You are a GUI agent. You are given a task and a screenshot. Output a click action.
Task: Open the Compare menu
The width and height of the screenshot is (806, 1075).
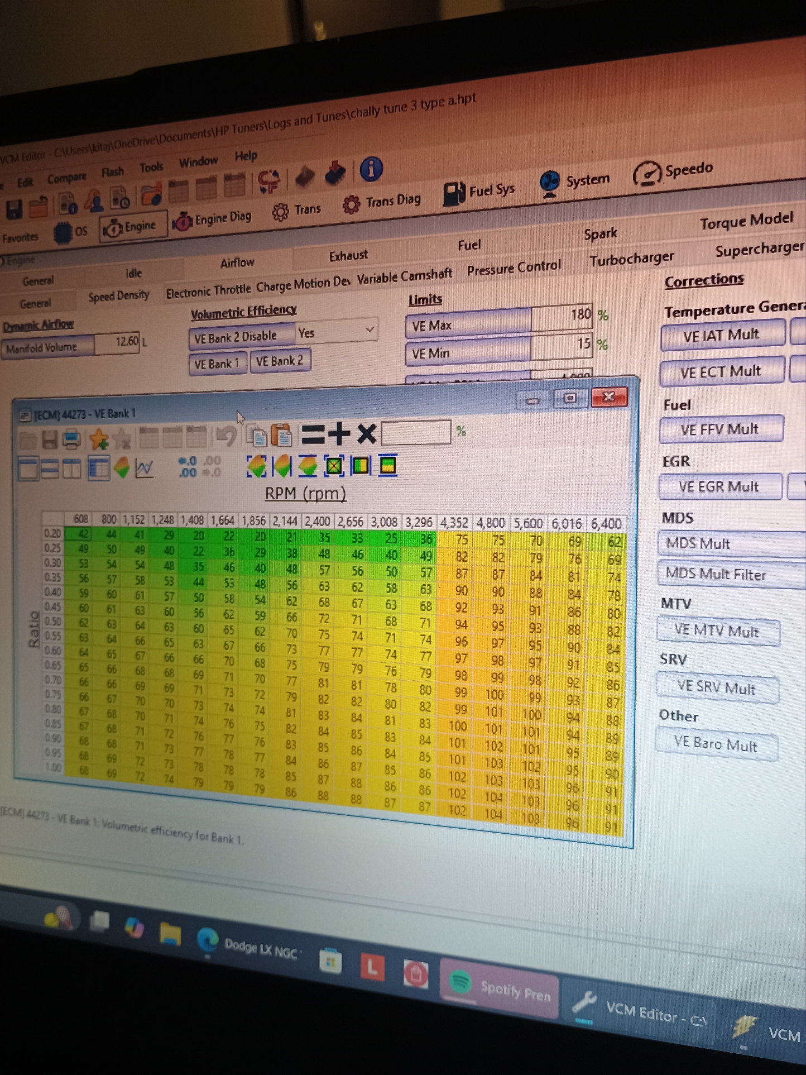(x=67, y=178)
